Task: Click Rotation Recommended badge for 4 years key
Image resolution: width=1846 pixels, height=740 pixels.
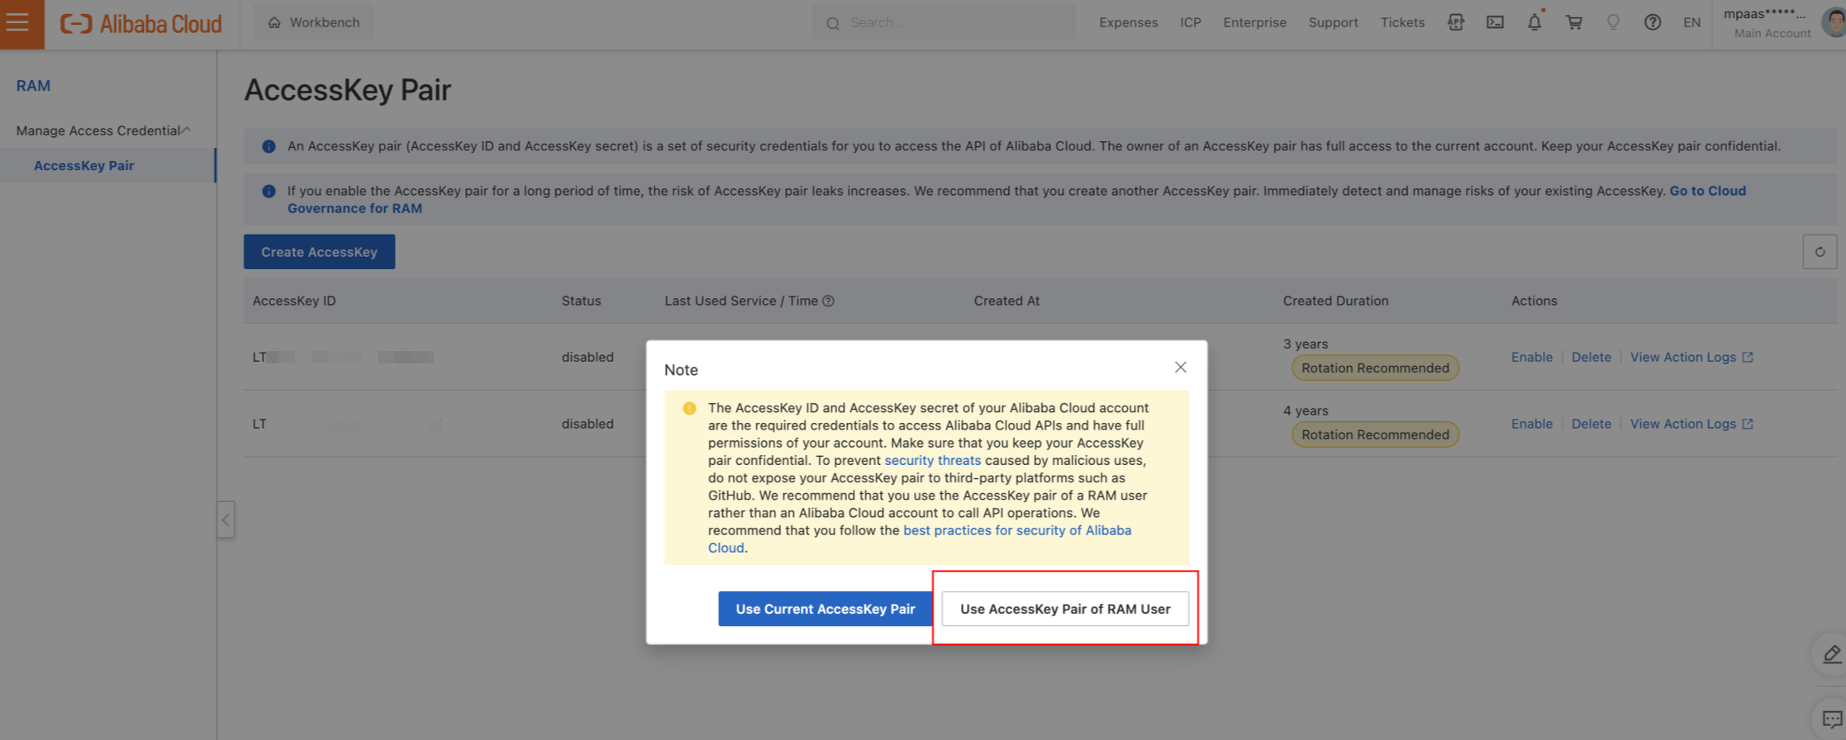Action: pos(1375,435)
